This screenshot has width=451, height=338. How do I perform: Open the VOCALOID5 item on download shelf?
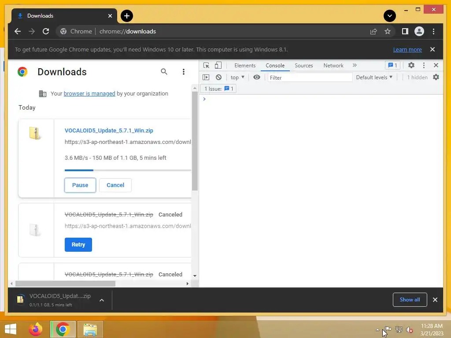click(x=54, y=300)
